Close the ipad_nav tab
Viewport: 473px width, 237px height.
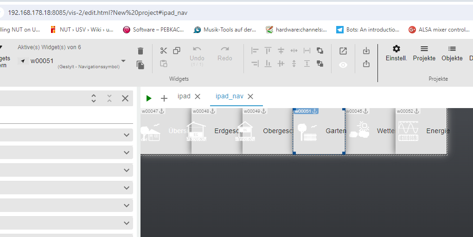[250, 96]
